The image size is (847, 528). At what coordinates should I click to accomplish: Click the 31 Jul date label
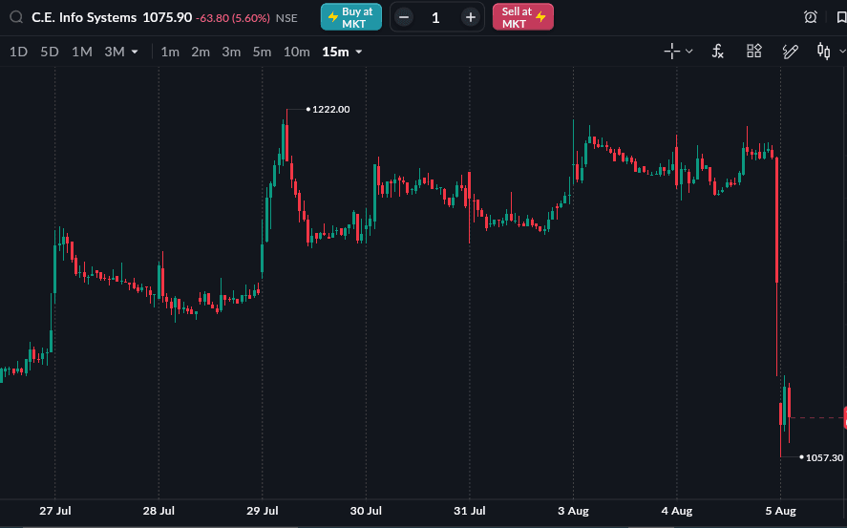[x=470, y=511]
